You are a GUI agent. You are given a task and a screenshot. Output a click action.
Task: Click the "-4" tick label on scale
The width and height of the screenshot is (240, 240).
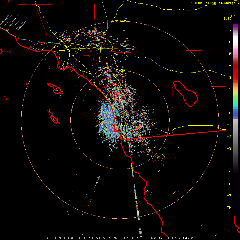tap(229, 160)
